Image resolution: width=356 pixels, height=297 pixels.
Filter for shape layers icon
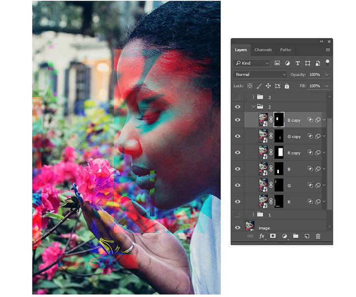(x=307, y=63)
